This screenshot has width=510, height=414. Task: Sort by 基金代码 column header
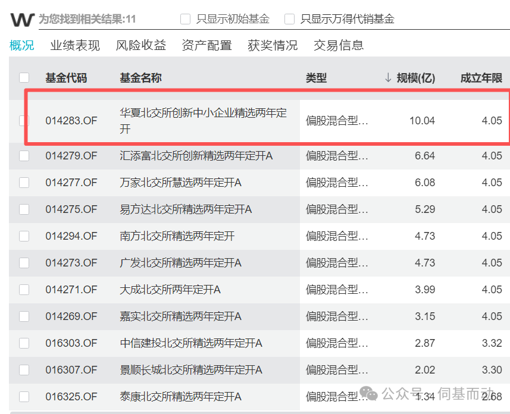(66, 78)
